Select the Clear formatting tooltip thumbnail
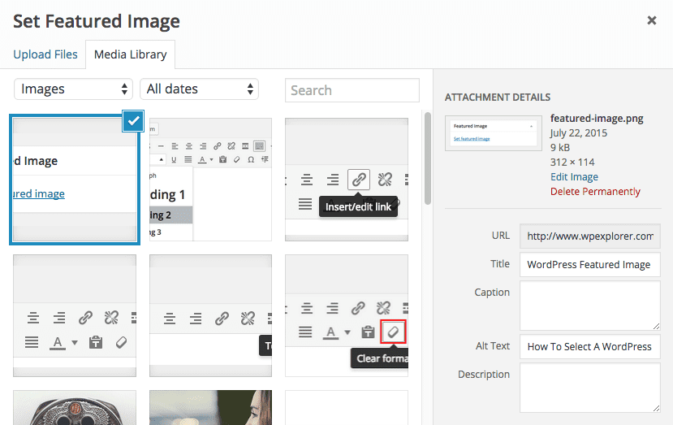Viewport: 673px width, 425px height. (x=347, y=315)
